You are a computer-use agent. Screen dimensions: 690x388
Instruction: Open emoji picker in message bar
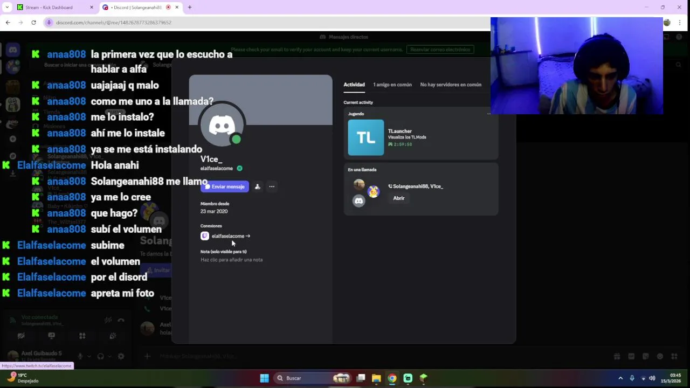(x=660, y=356)
